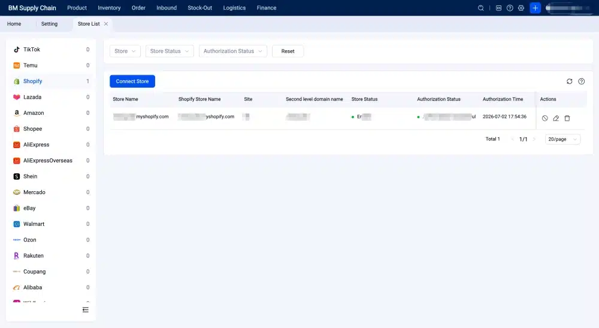The width and height of the screenshot is (599, 328).
Task: Select Shopify in the platform list
Action: click(x=51, y=81)
